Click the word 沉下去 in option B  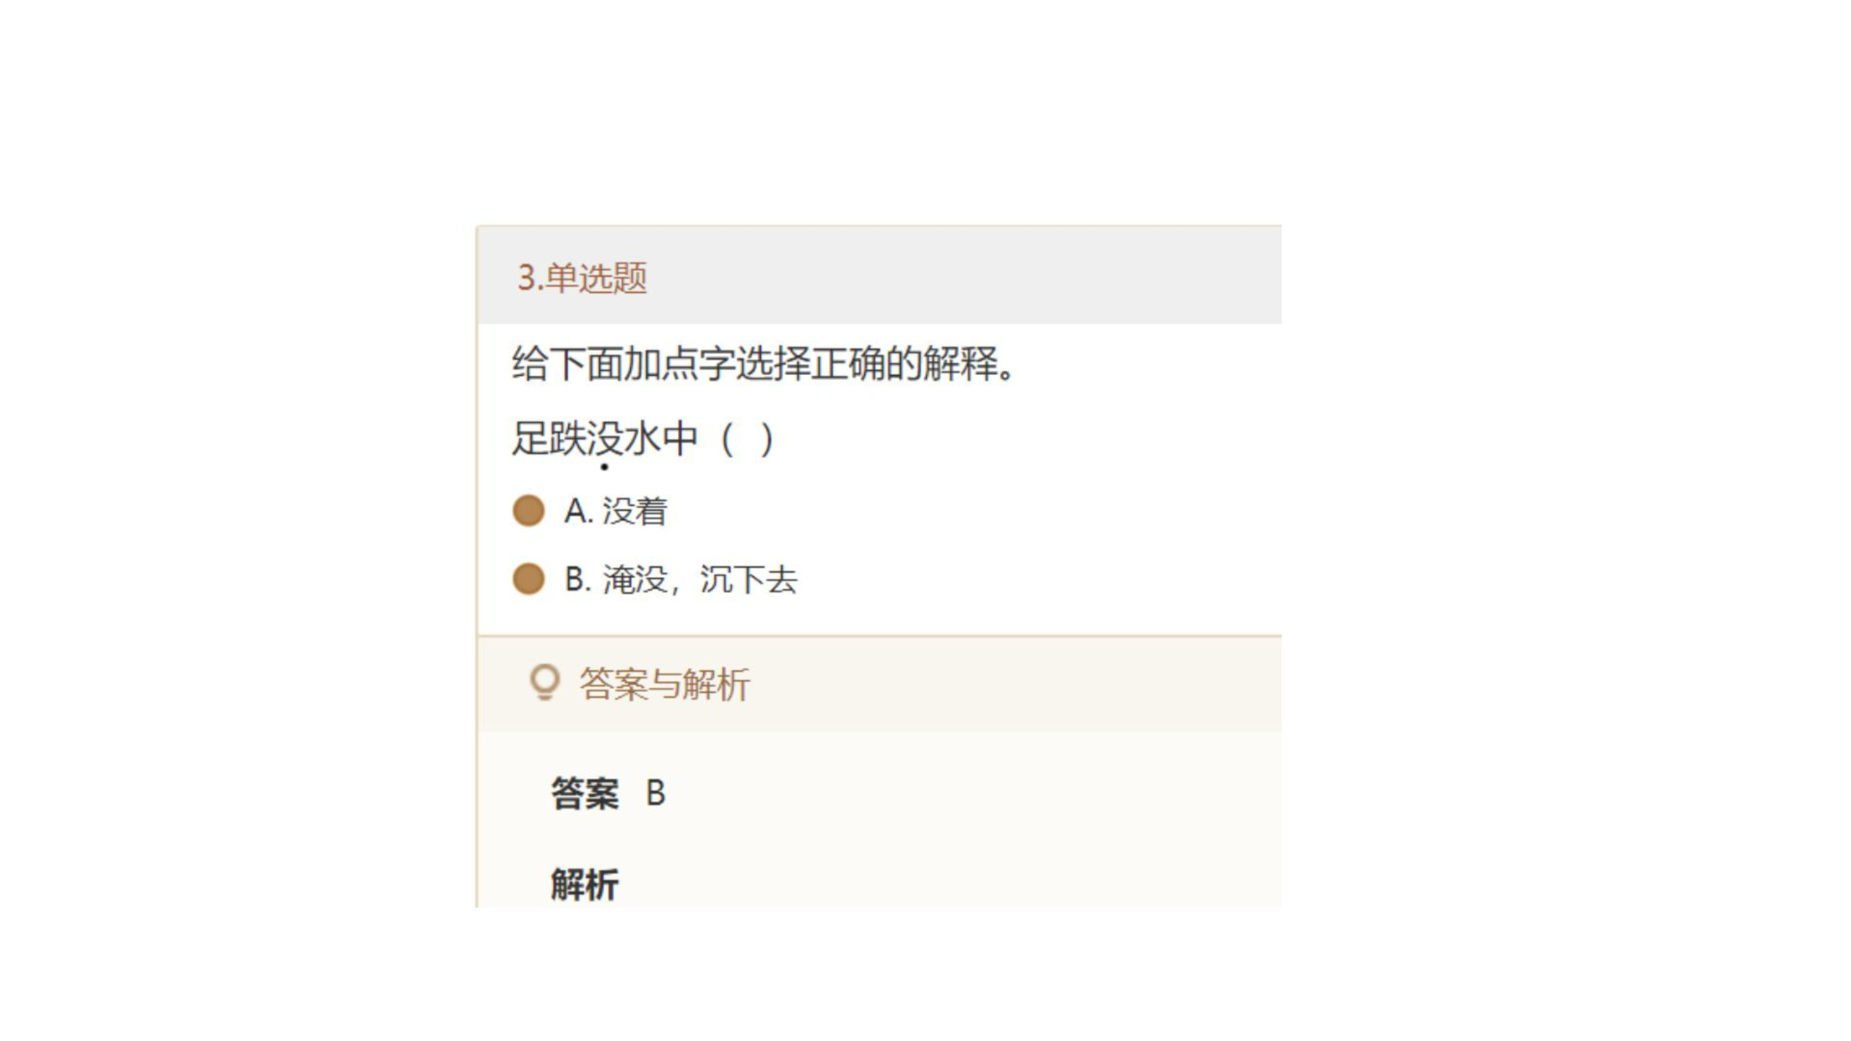tap(749, 580)
